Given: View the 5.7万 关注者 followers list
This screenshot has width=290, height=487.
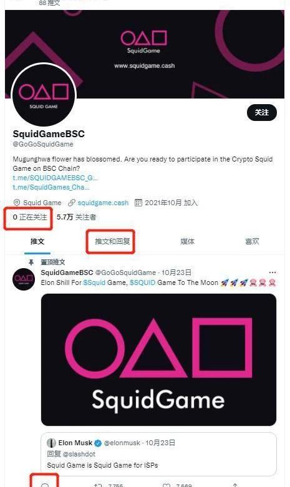Looking at the screenshot, I should (76, 217).
